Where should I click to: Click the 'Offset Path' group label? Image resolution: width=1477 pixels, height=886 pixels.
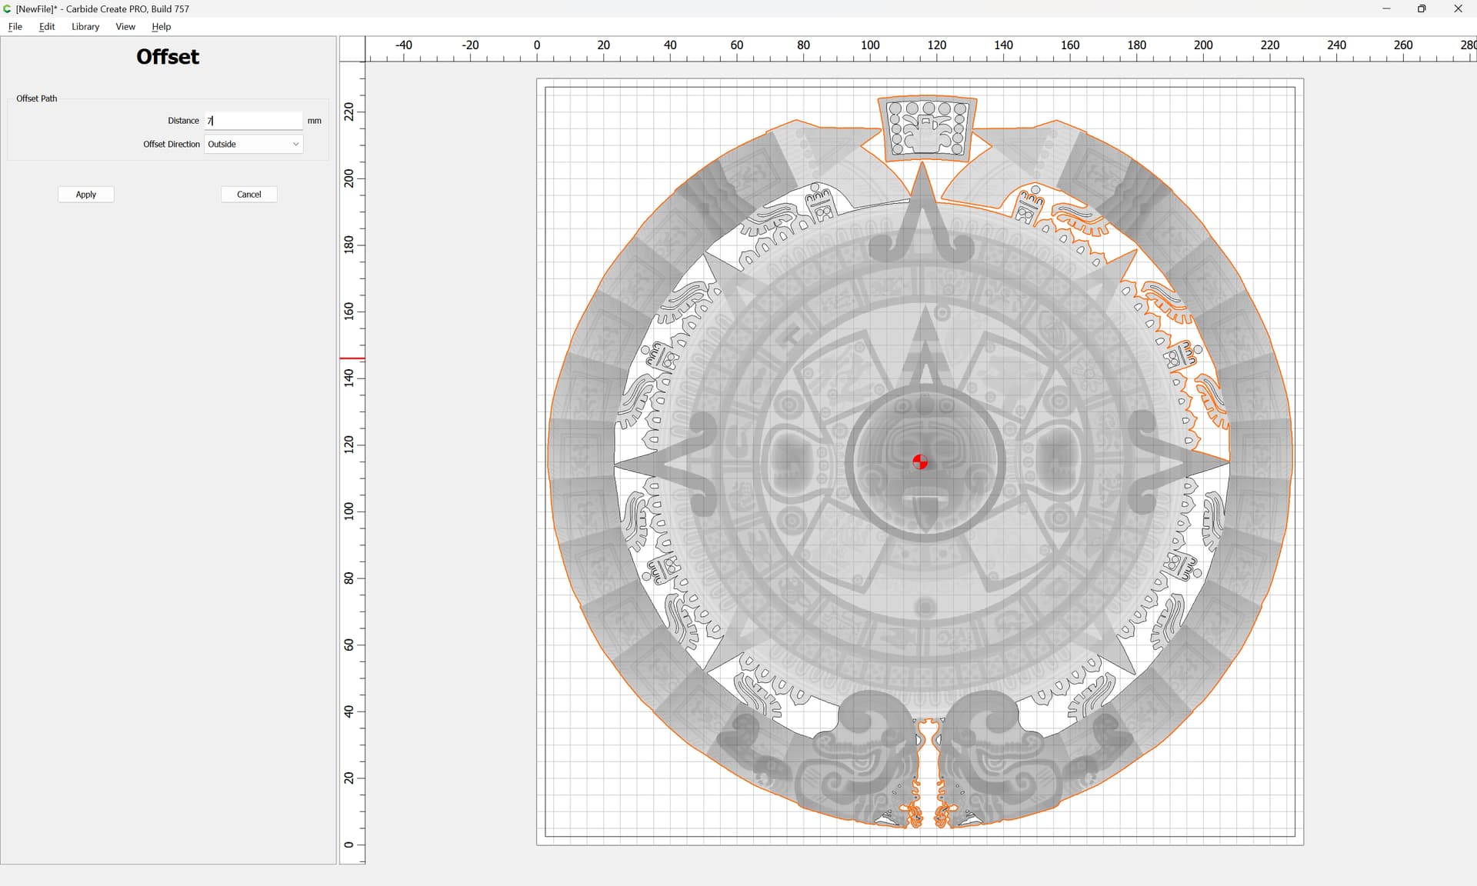(x=37, y=98)
